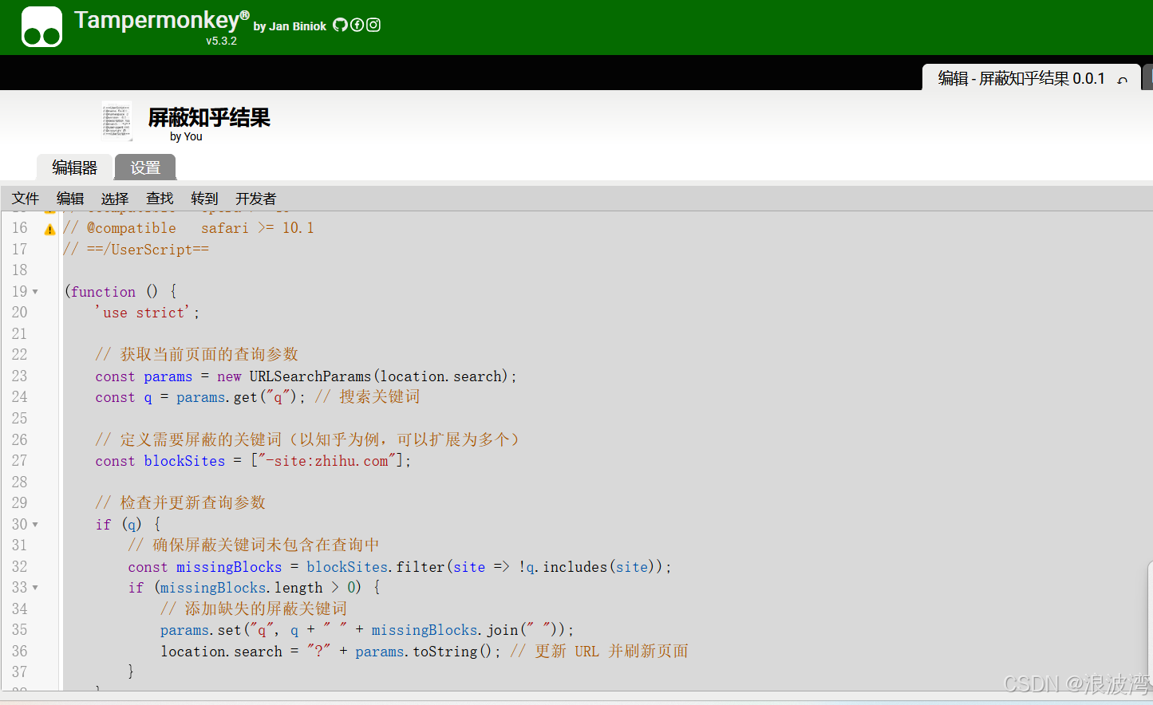Click the ==/UserScript== comment on line 17
Screen dimensions: 1153x705
[136, 250]
